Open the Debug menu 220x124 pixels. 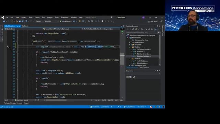click(37, 18)
